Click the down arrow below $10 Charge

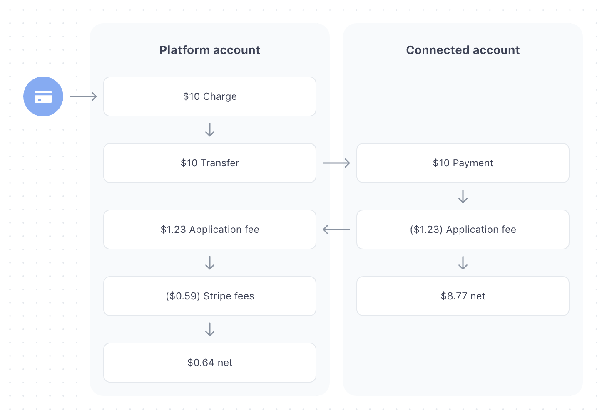(210, 130)
